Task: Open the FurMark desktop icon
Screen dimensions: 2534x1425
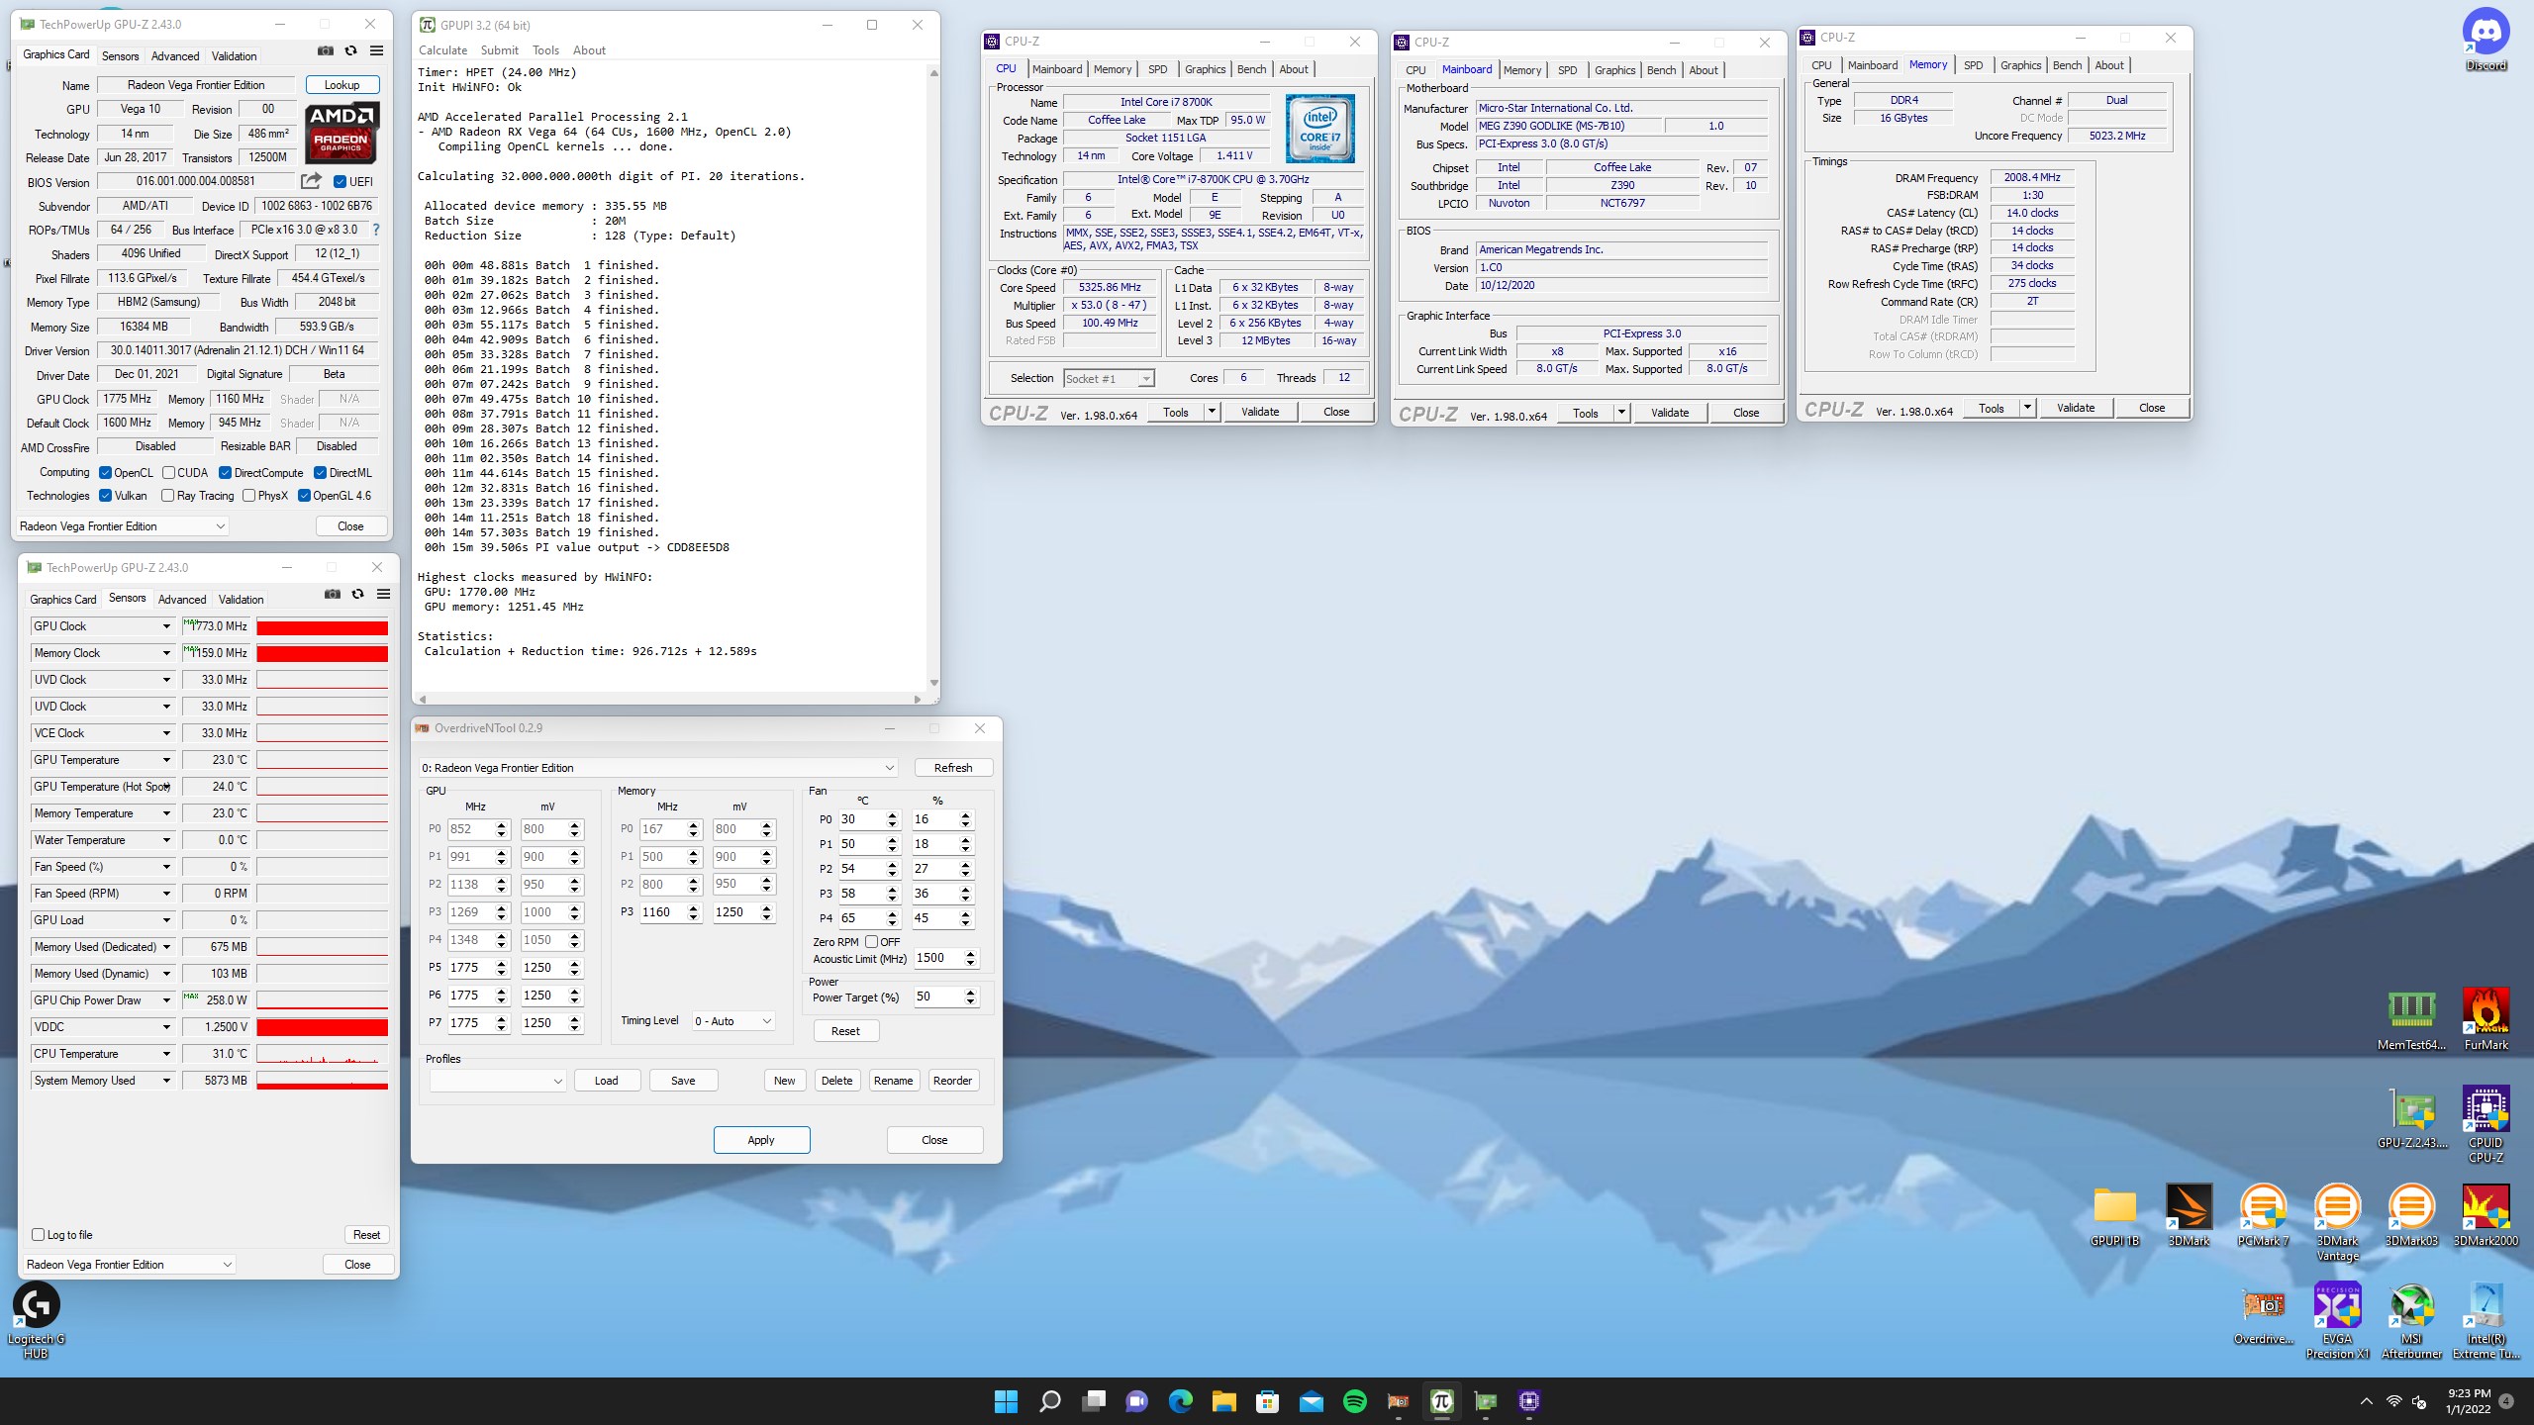Action: pyautogui.click(x=2485, y=1019)
